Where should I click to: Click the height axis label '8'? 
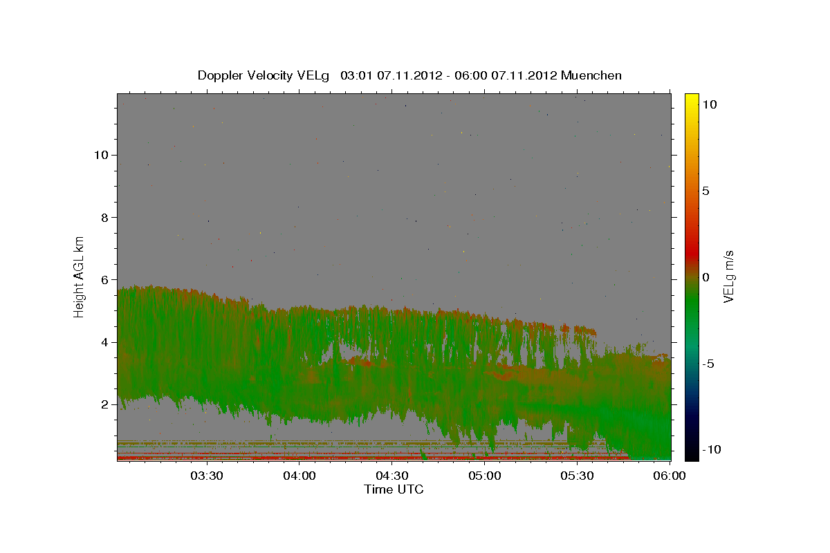coord(103,217)
